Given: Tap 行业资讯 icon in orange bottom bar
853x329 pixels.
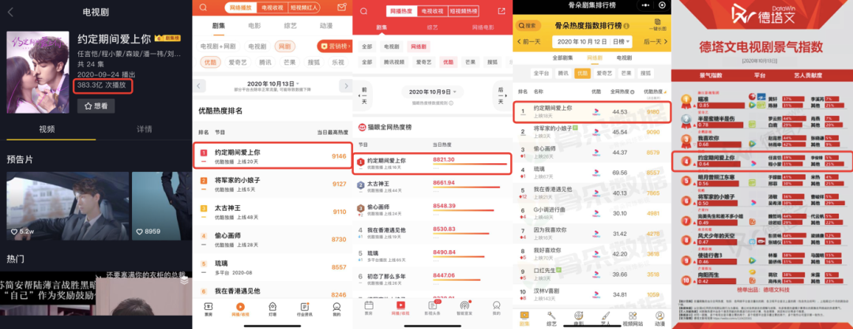Looking at the screenshot, I should point(305,308).
